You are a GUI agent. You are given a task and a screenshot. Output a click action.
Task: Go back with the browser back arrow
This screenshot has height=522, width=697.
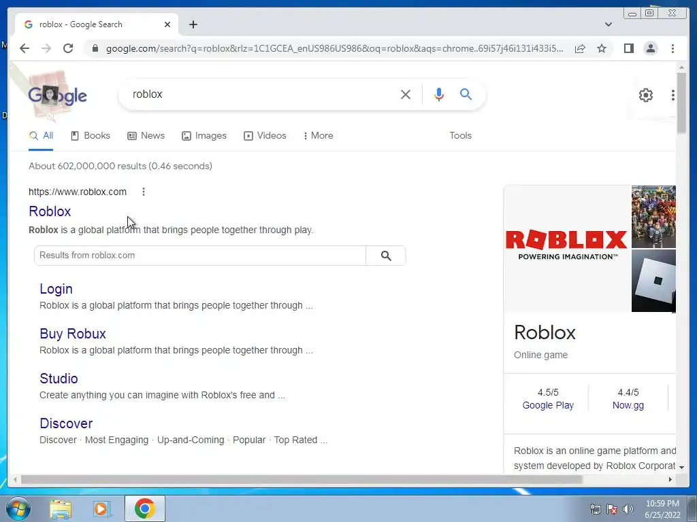tap(25, 48)
